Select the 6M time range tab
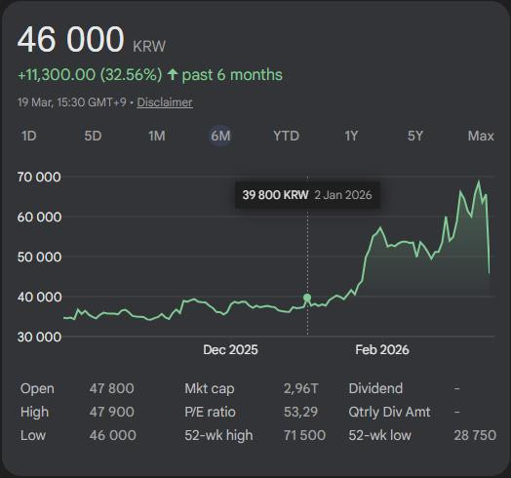 tap(220, 136)
